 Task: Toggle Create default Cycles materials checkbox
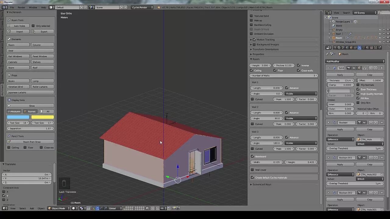point(252,178)
